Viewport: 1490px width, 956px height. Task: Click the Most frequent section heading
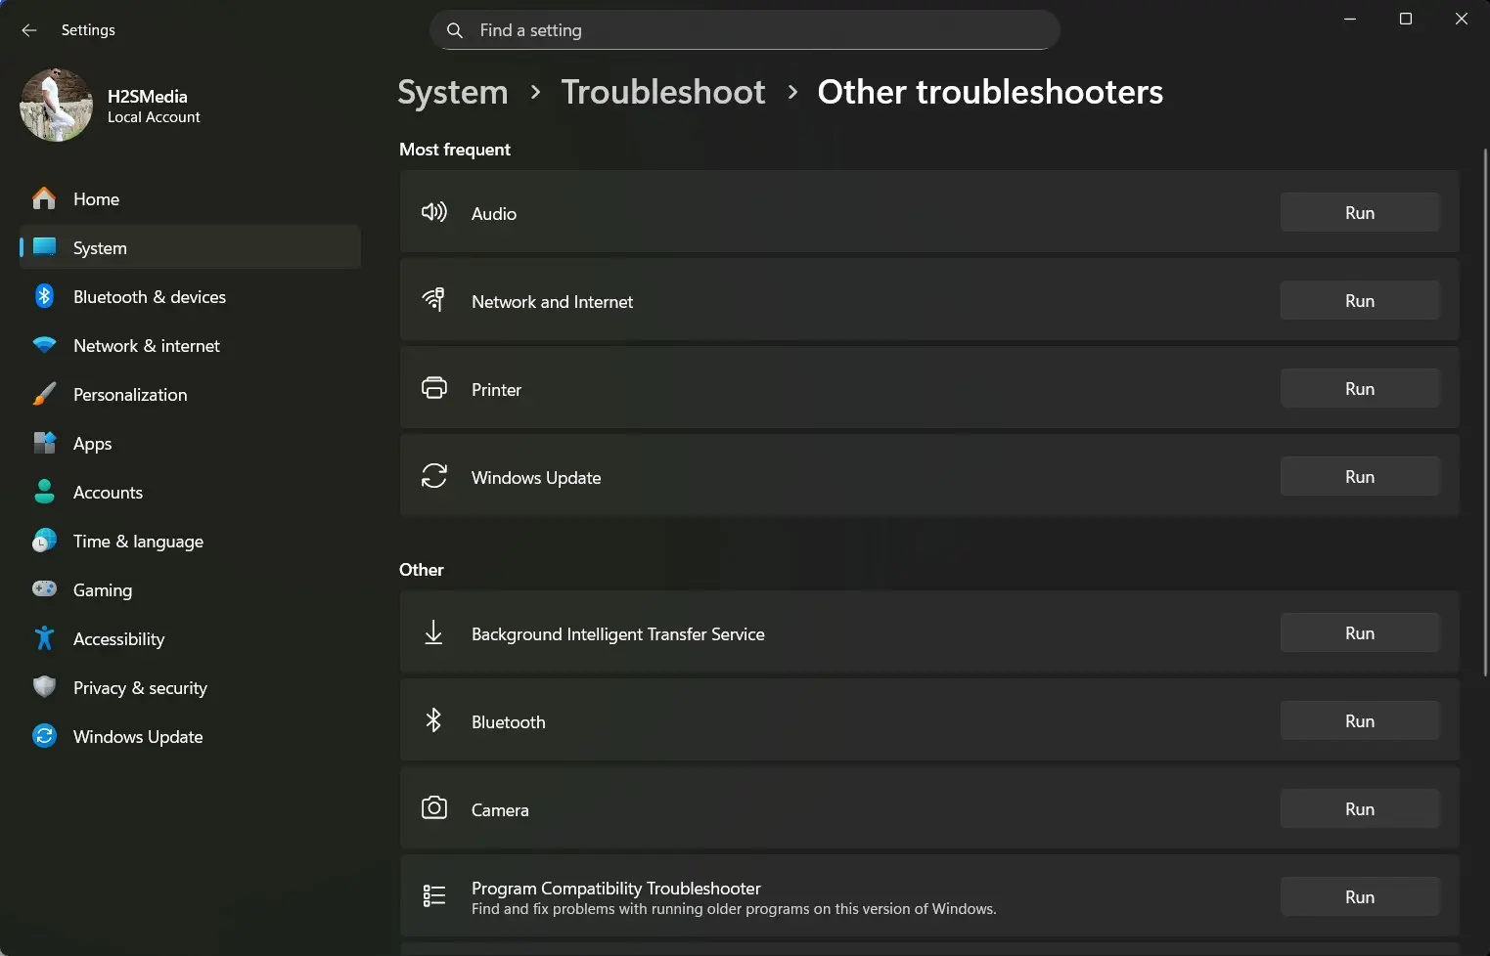pyautogui.click(x=455, y=150)
